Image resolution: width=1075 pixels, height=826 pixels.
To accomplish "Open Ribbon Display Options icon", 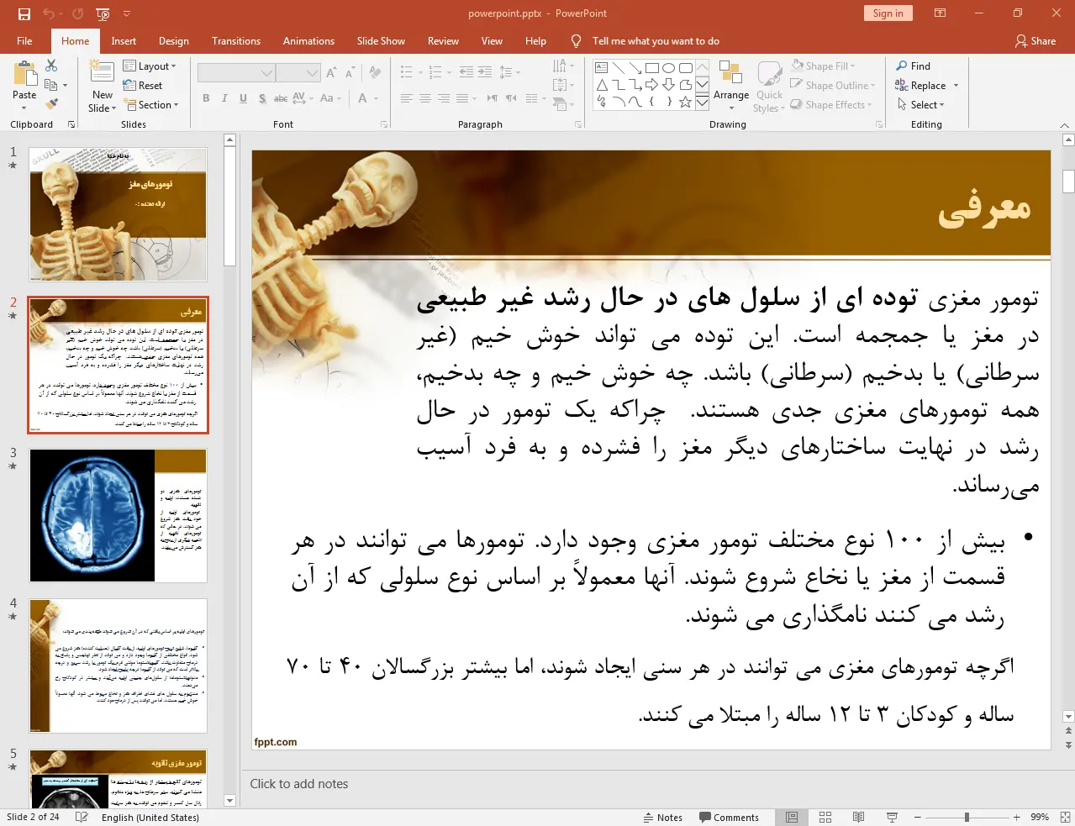I will 941,13.
